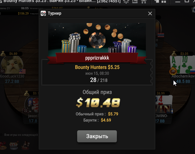
Task: Click the Bounty Hunters $5.25 title
Action: [97, 67]
